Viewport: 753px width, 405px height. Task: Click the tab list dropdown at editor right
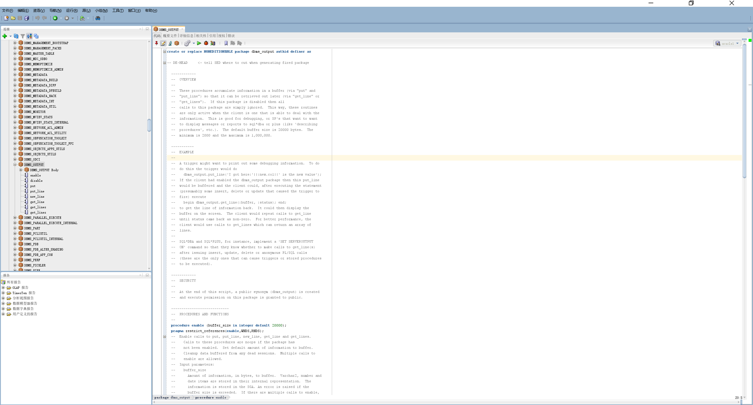coord(749,29)
